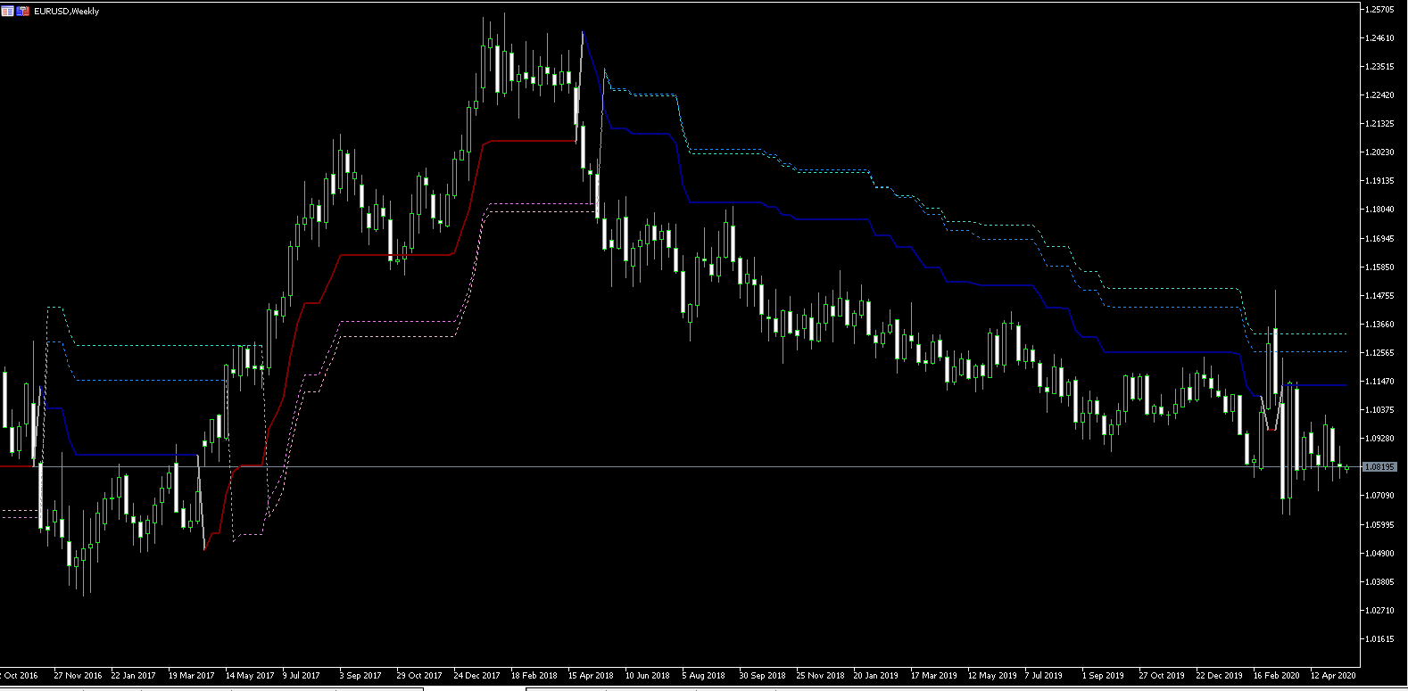The image size is (1408, 691).
Task: Click the 20 Jan 2019 date label
Action: [x=875, y=675]
